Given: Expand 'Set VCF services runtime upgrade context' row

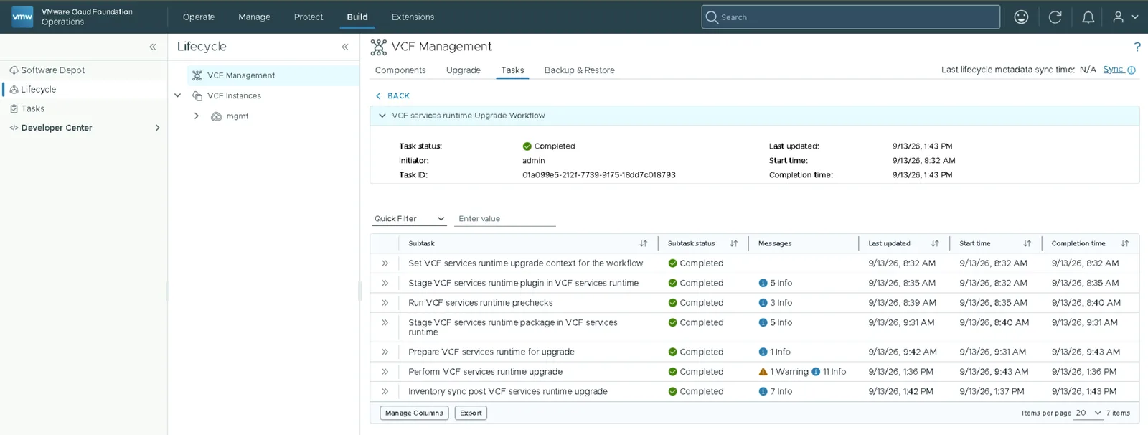Looking at the screenshot, I should [x=385, y=263].
